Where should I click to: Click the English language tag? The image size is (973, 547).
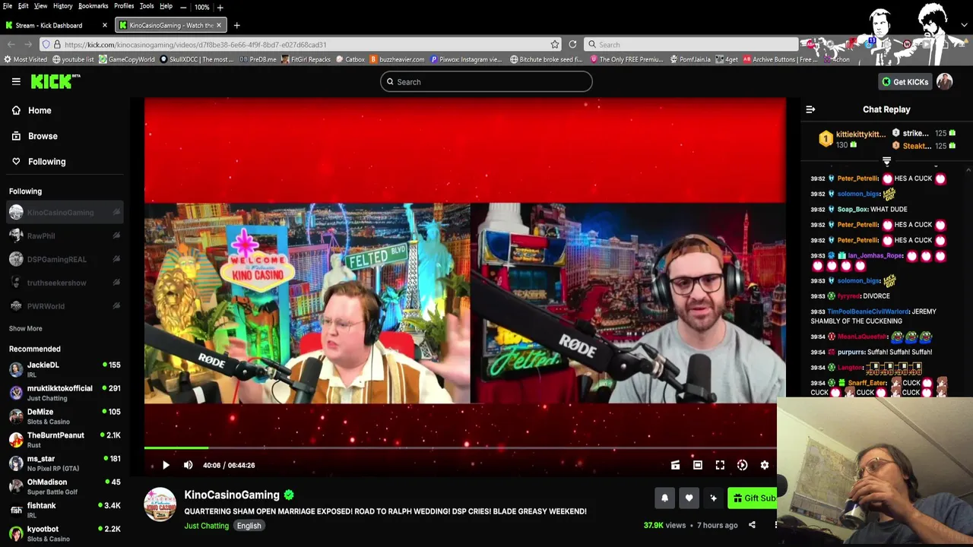coord(249,526)
